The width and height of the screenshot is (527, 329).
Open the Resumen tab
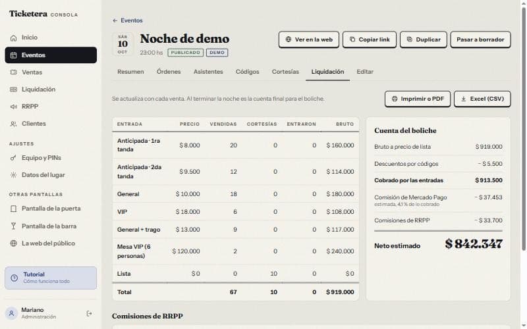click(130, 72)
